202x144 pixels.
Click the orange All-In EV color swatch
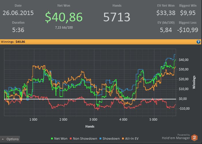click(123, 139)
